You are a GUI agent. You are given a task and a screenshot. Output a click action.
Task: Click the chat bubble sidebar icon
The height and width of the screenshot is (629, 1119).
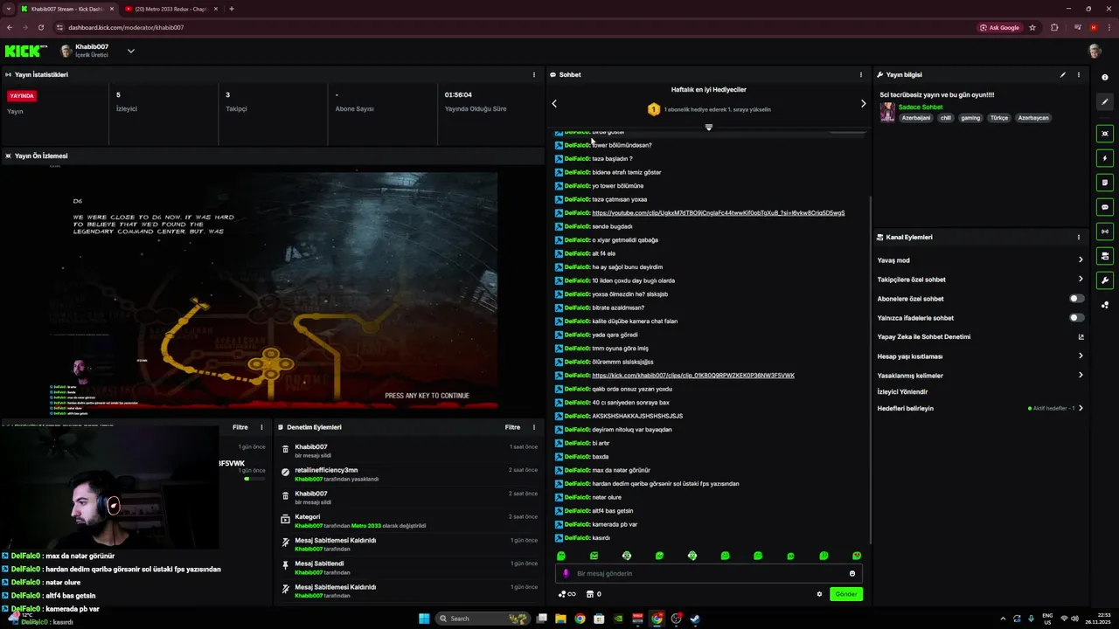[x=1105, y=207]
